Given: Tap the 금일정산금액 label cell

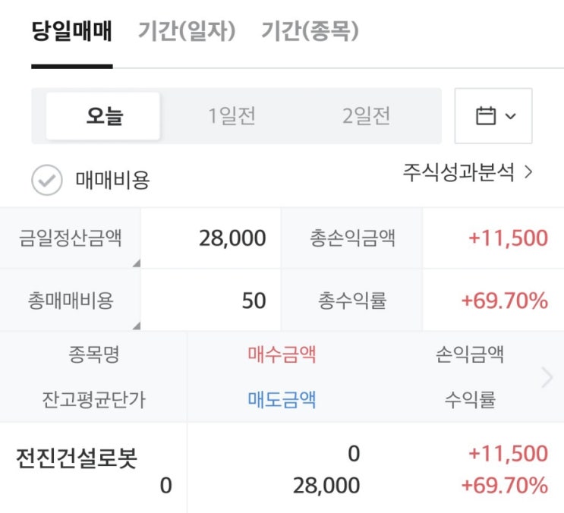Looking at the screenshot, I should [70, 238].
